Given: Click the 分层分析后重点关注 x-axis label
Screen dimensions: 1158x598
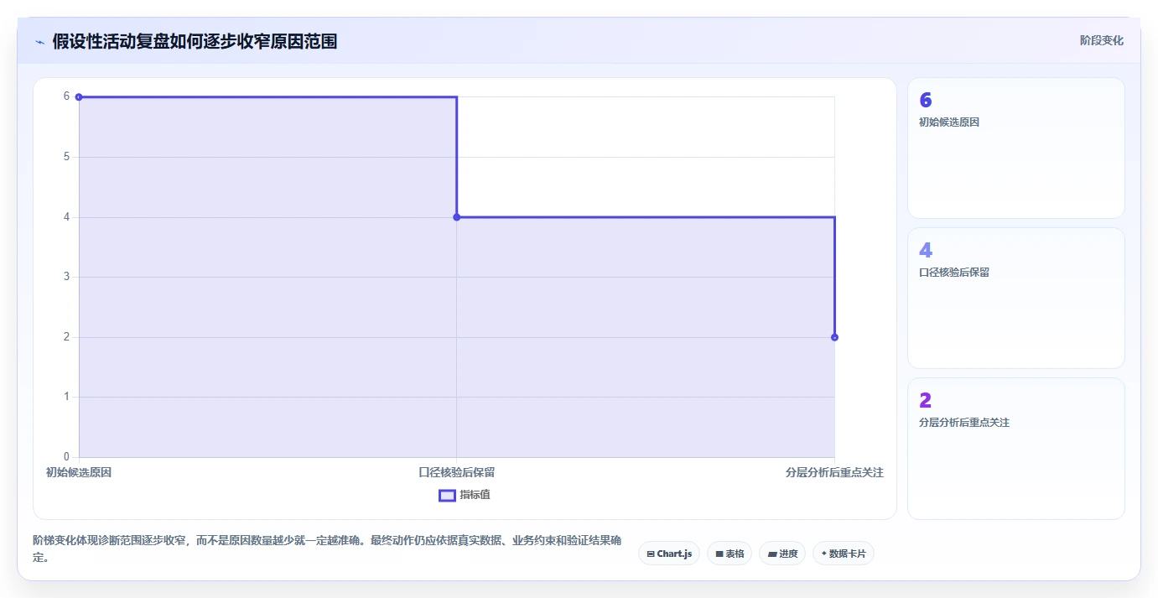Looking at the screenshot, I should coord(834,472).
